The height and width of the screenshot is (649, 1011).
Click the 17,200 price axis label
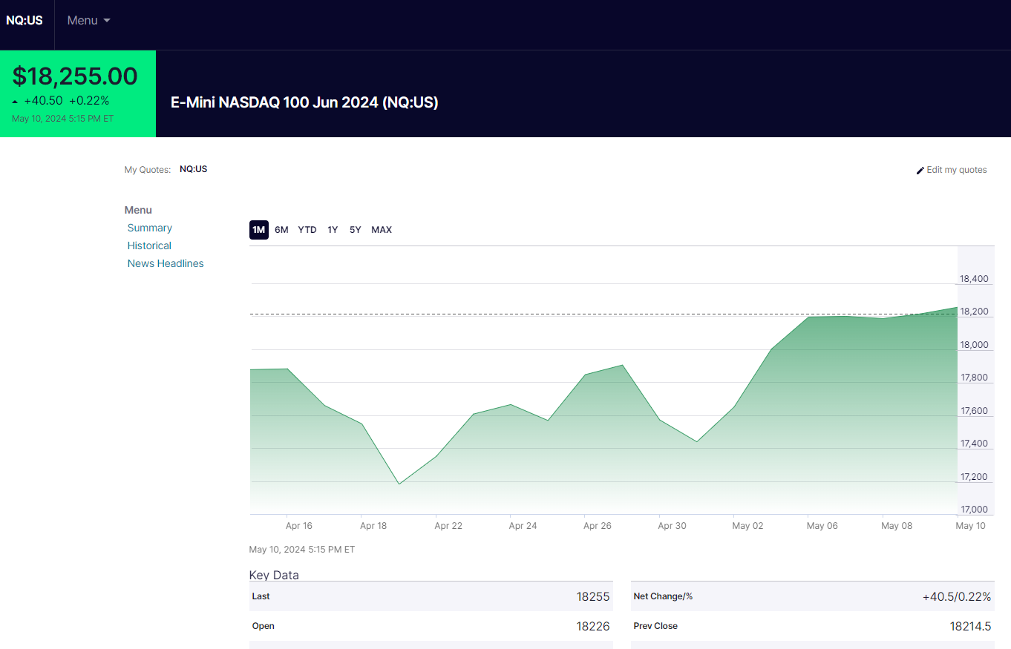(974, 477)
